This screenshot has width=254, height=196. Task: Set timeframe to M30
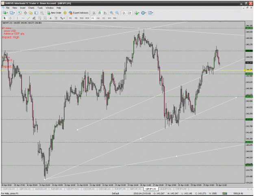click(87, 18)
